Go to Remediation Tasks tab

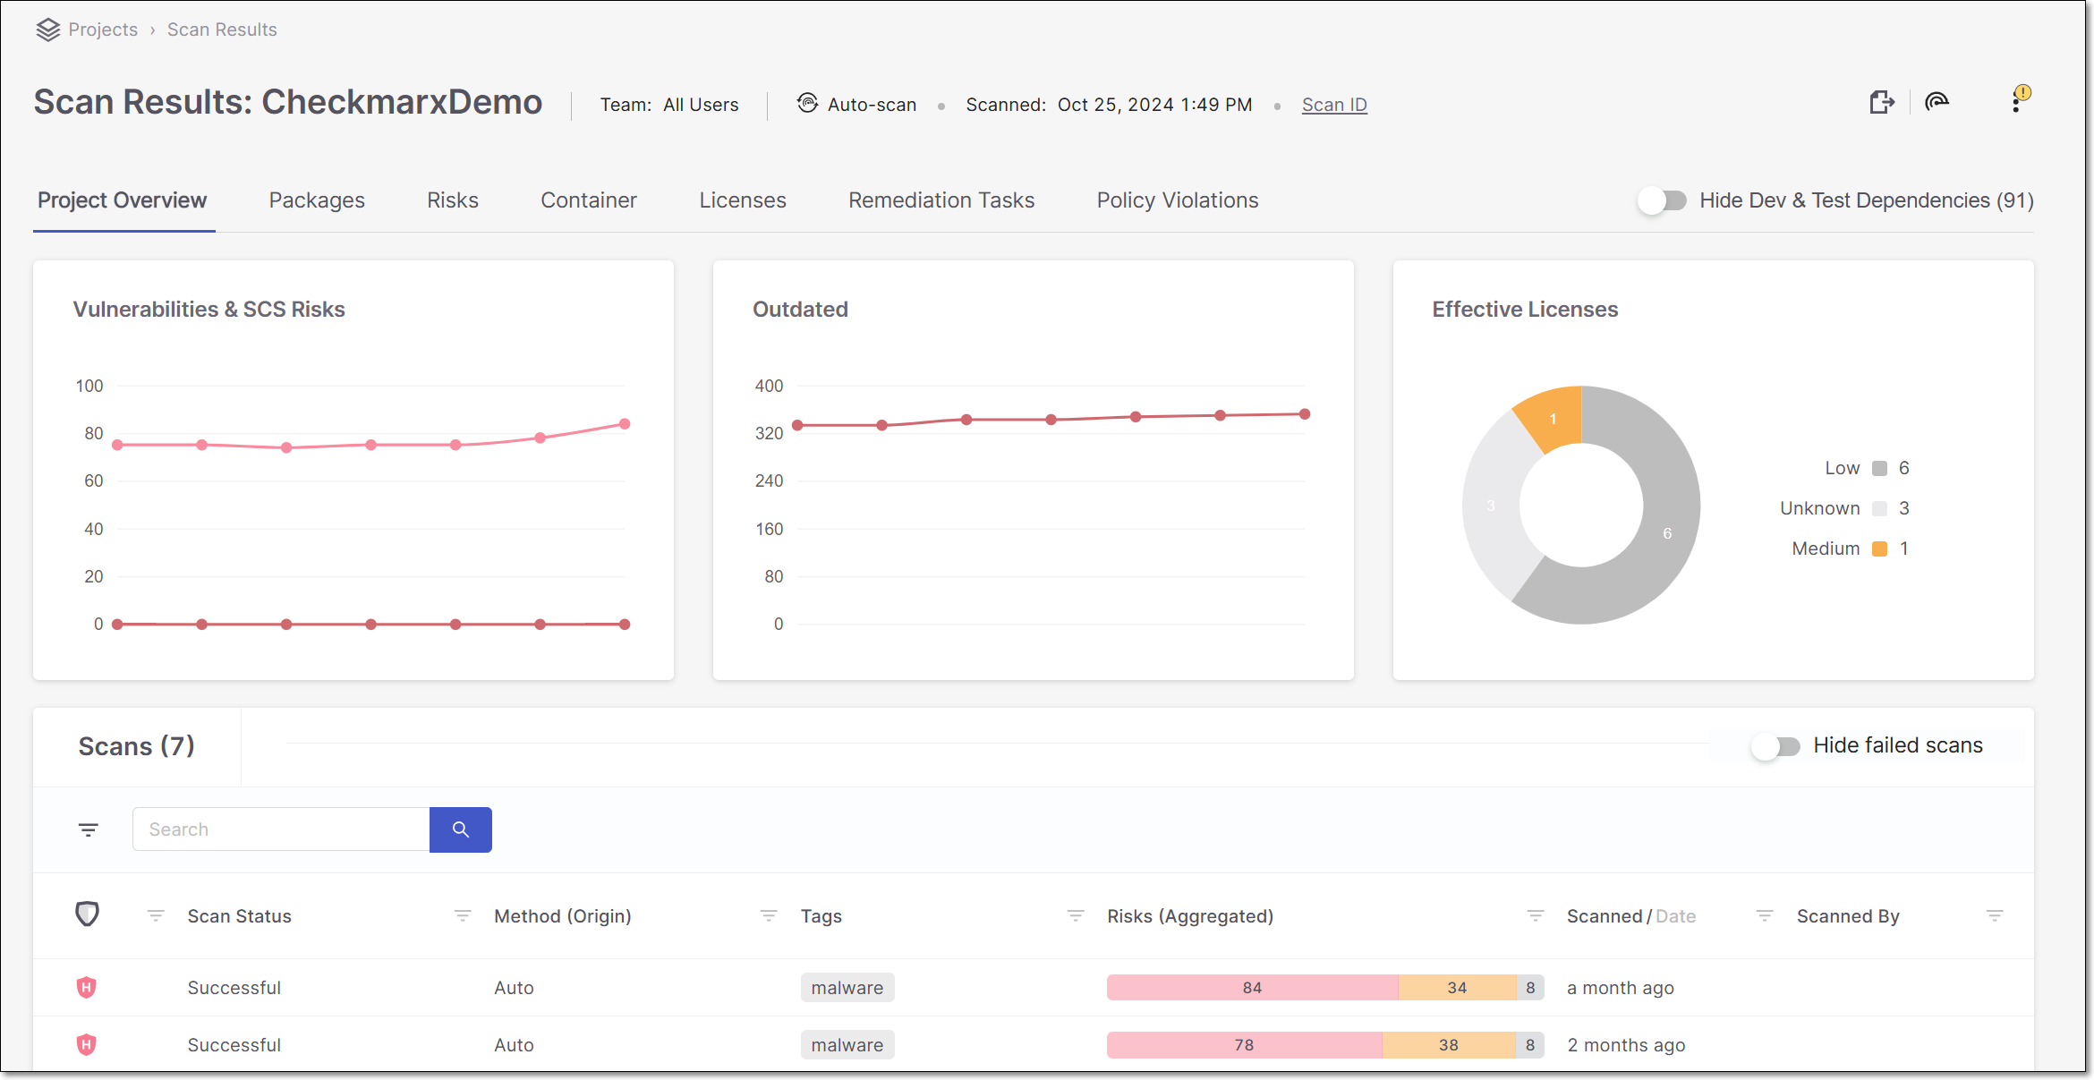click(x=941, y=200)
